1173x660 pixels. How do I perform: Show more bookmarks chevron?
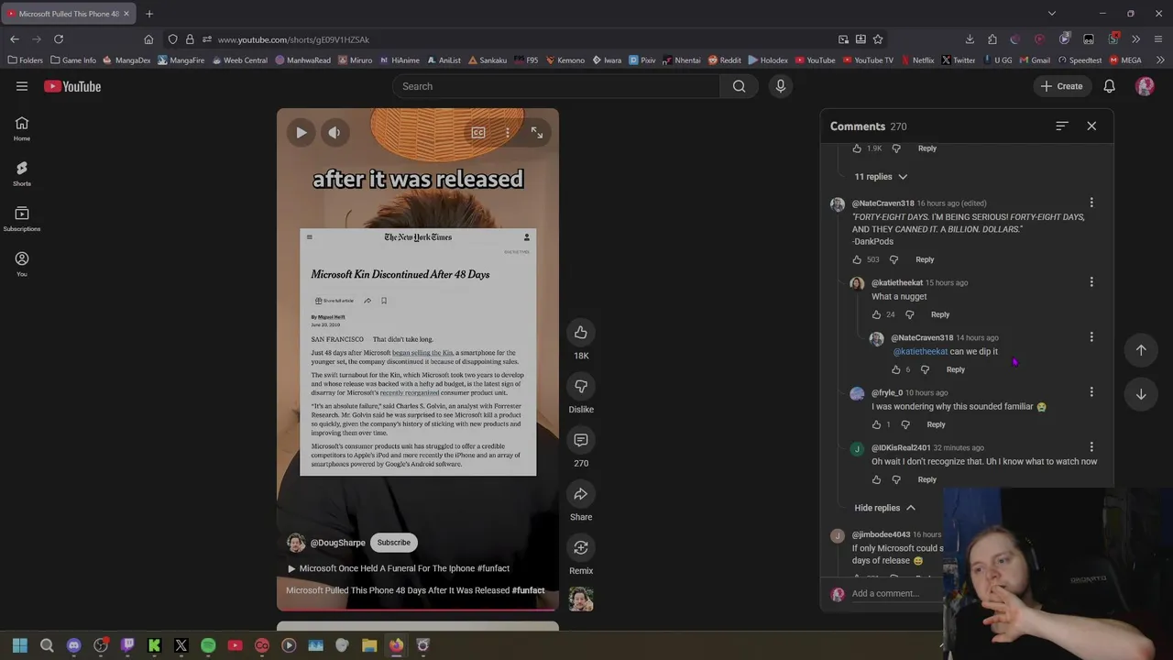[x=1159, y=60]
